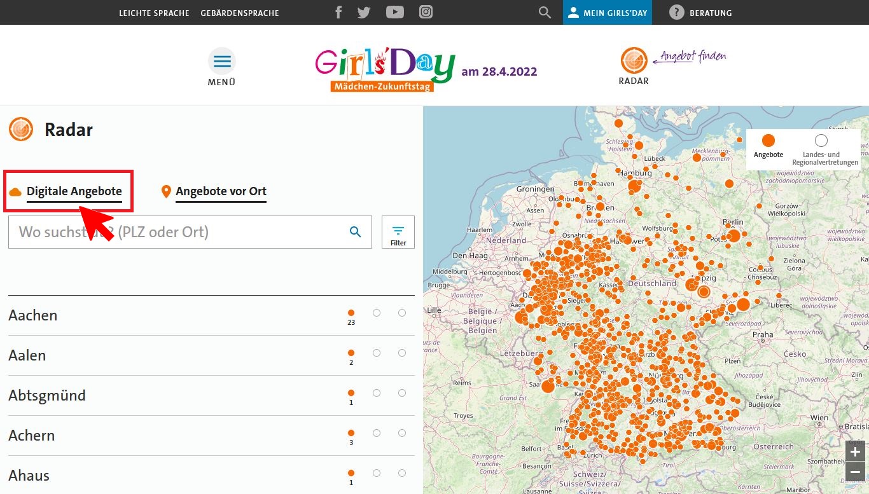Select Achern in the city list
Screen dimensions: 869x494
[211, 436]
